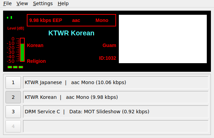Click the 9.98 kbps EEP bitrate text
The image size is (214, 138).
tap(46, 20)
